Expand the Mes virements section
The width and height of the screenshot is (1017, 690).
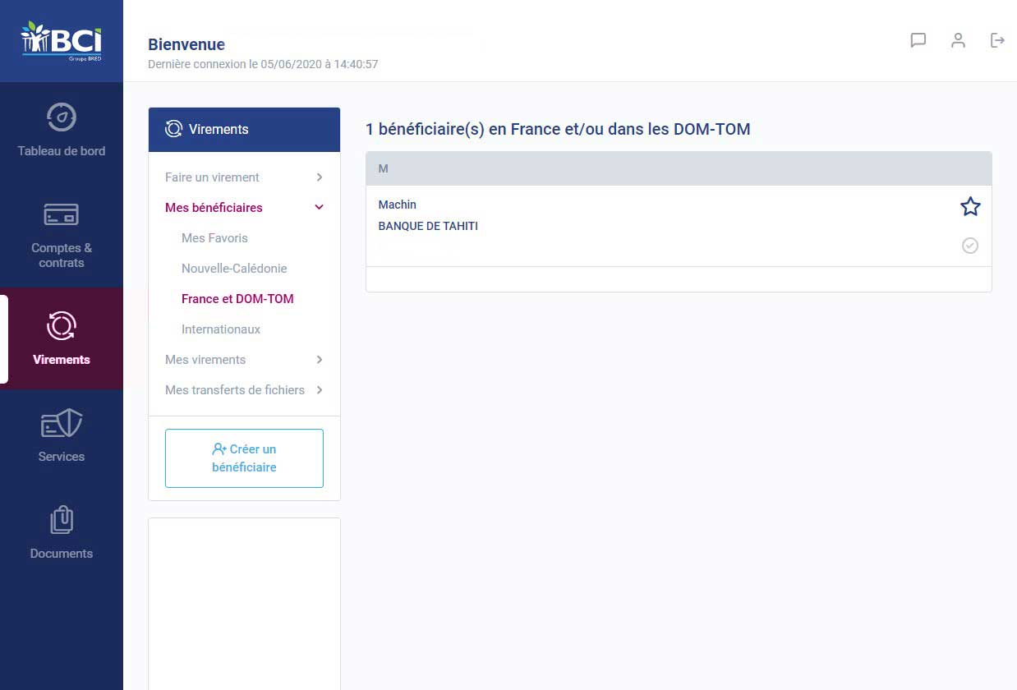click(244, 360)
